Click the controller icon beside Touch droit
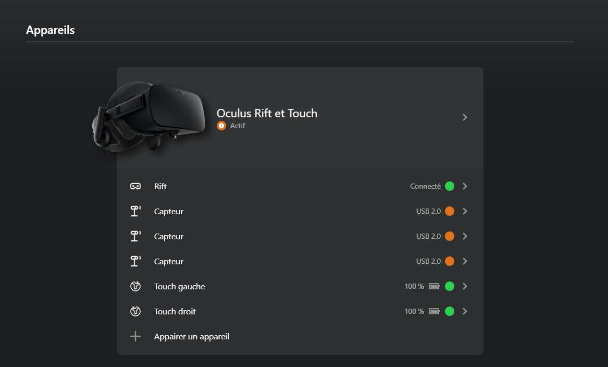The image size is (608, 367). 135,311
